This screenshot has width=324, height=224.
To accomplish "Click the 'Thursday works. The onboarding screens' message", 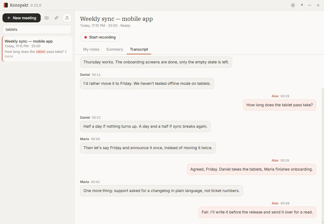I will point(156,62).
